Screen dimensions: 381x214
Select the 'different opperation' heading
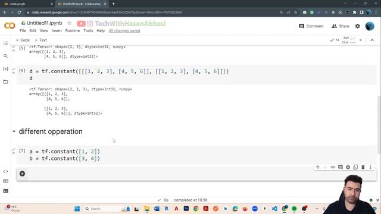point(51,131)
